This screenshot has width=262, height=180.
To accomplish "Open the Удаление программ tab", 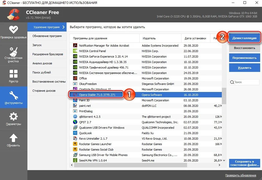I will coord(47,27).
